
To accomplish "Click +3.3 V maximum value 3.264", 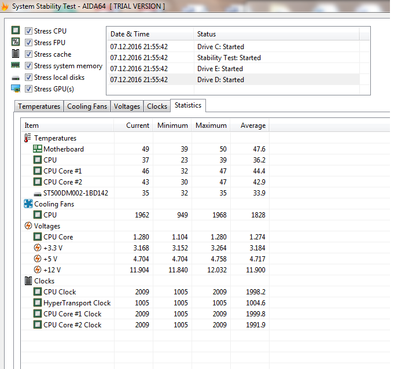I will pyautogui.click(x=219, y=248).
